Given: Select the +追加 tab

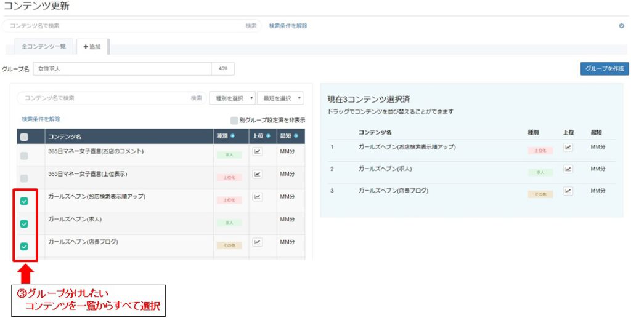Looking at the screenshot, I should pos(92,47).
